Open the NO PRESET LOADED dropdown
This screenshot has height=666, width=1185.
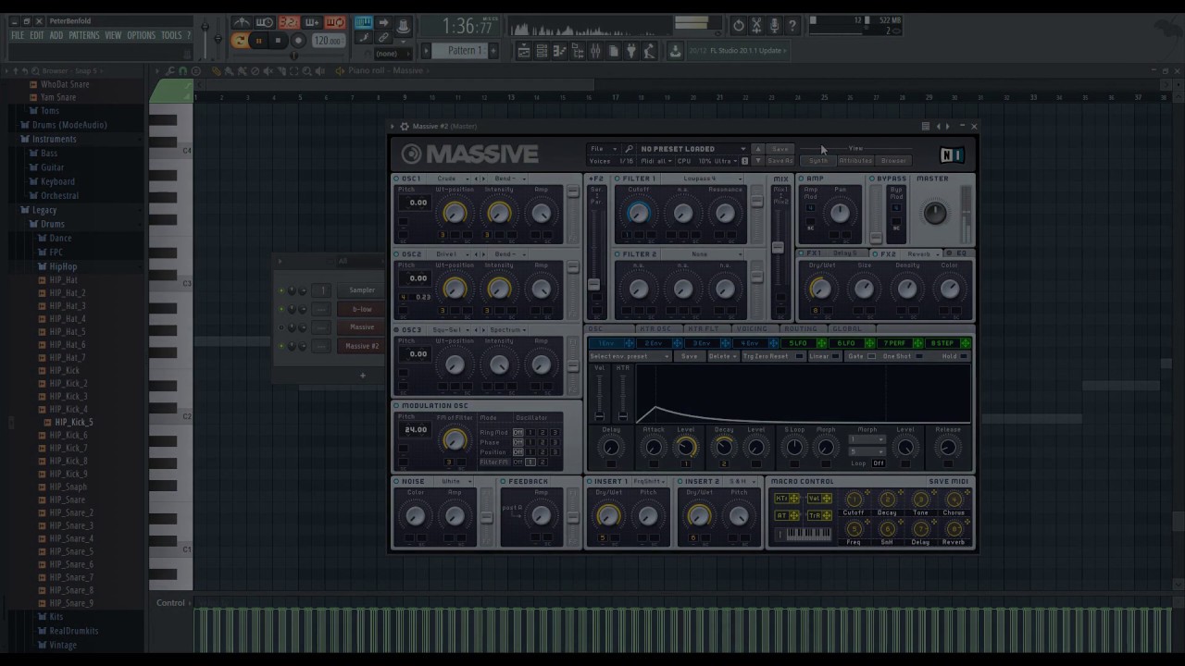[x=692, y=149]
